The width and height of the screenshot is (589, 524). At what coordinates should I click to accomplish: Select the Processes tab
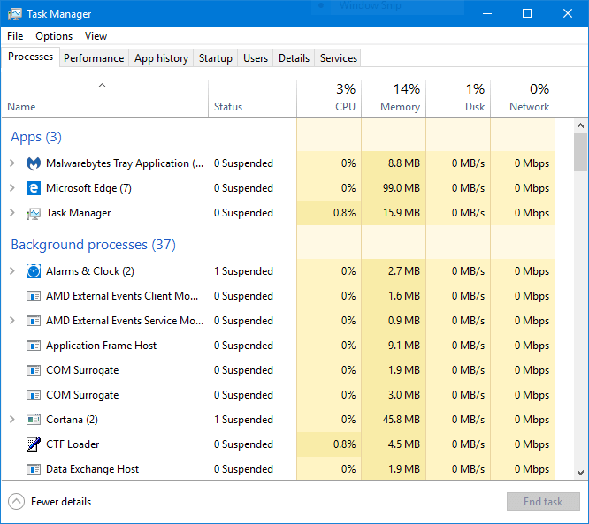[30, 57]
